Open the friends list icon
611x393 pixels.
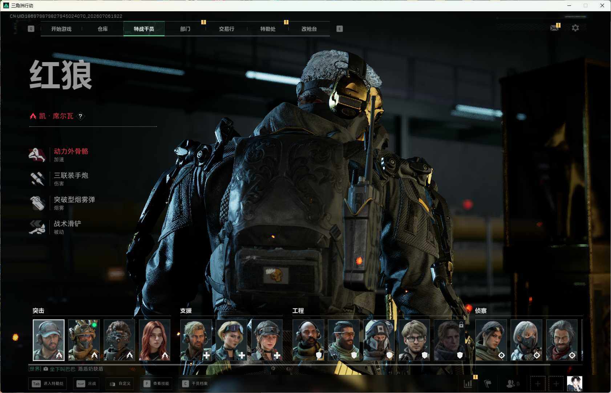513,384
